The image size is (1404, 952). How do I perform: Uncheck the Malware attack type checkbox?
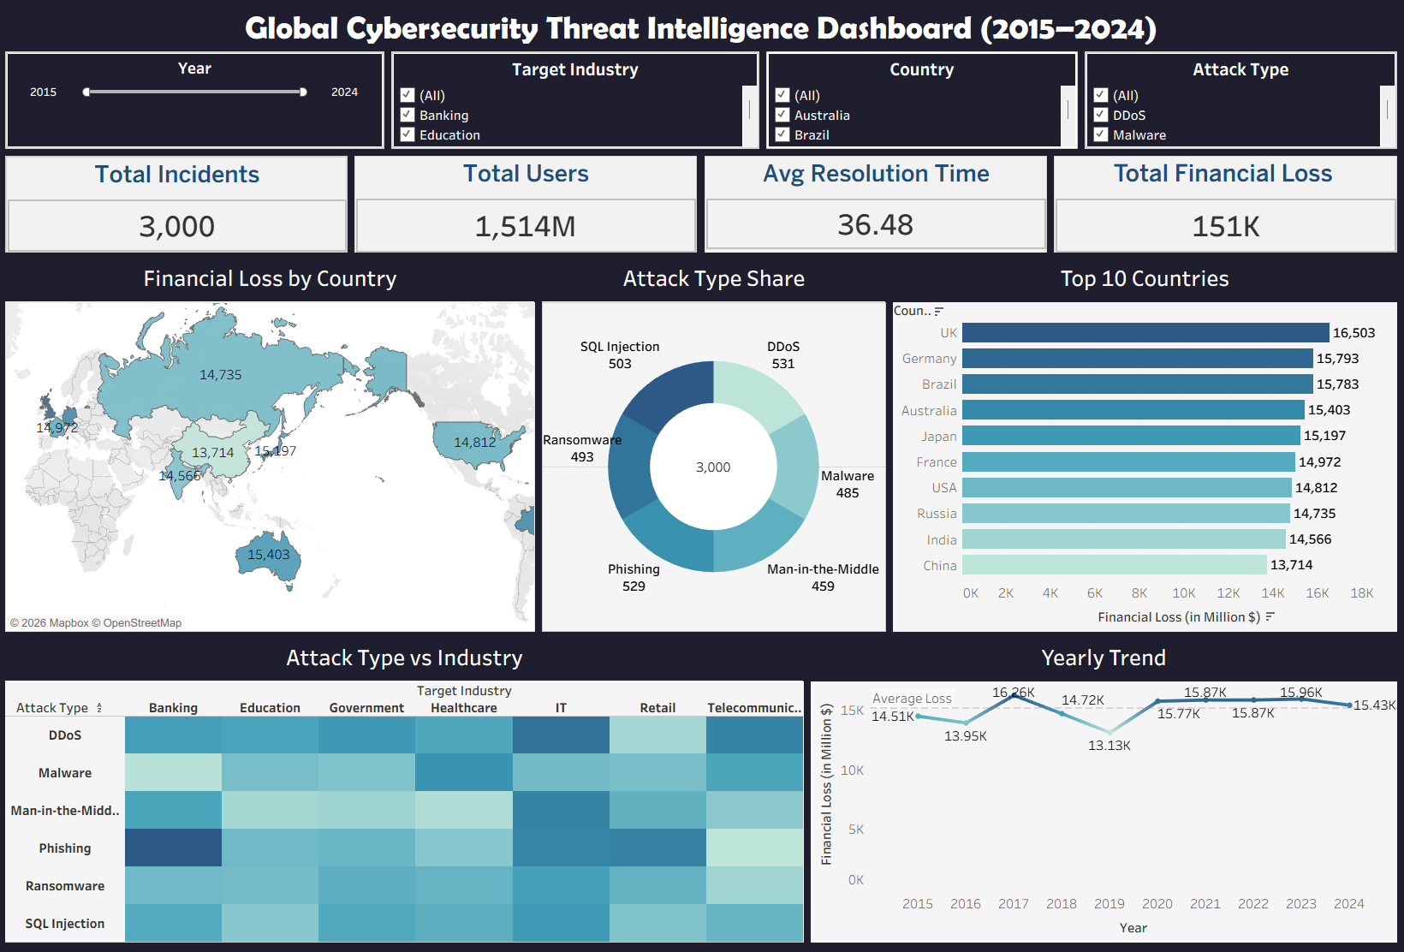(x=1101, y=134)
